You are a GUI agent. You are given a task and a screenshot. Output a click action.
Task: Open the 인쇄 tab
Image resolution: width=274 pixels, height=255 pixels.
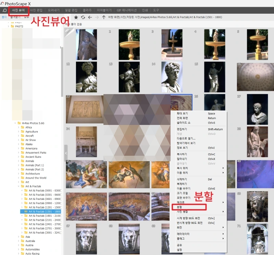click(145, 10)
